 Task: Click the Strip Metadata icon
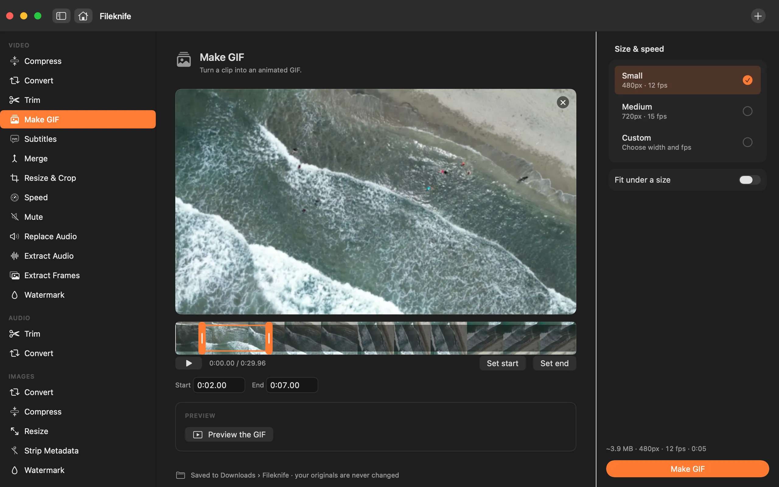pyautogui.click(x=15, y=450)
